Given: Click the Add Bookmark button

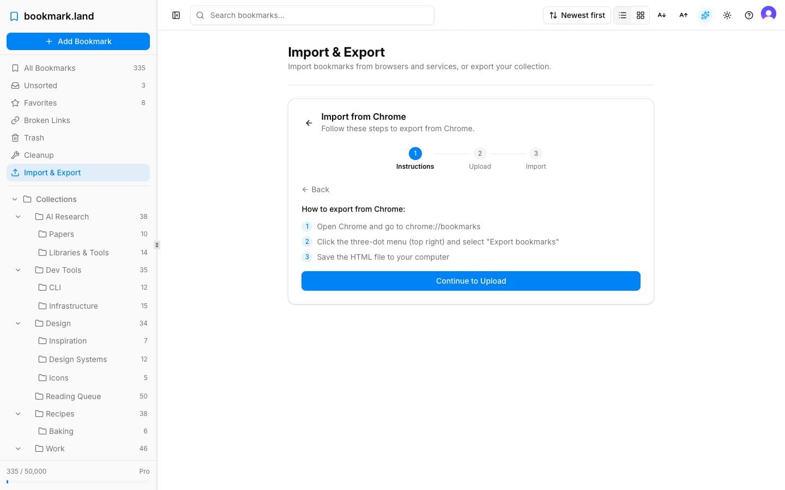Looking at the screenshot, I should coord(78,41).
